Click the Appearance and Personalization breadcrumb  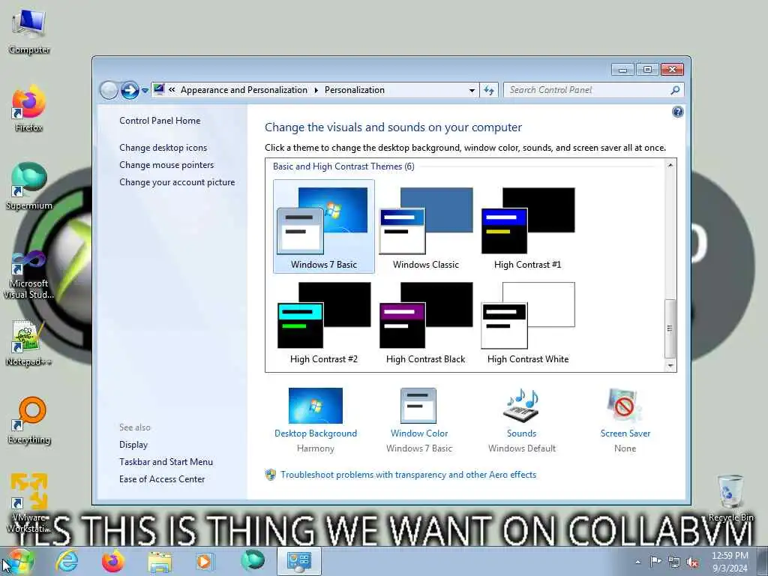pos(244,90)
